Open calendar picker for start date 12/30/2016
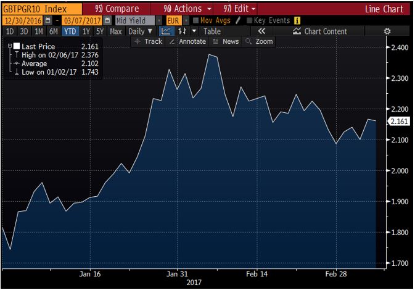415x290 pixels. (47, 20)
